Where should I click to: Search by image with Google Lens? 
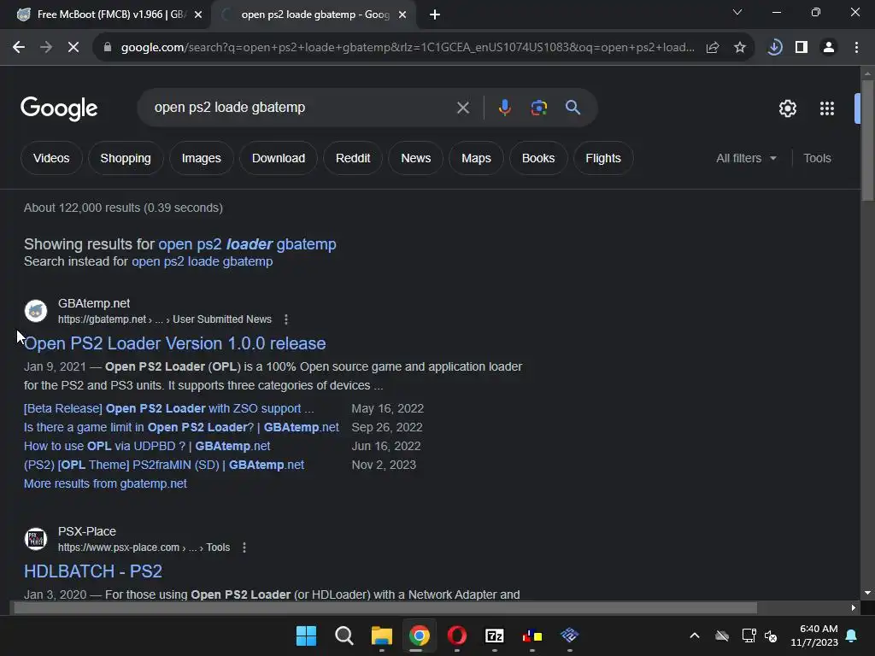tap(539, 108)
